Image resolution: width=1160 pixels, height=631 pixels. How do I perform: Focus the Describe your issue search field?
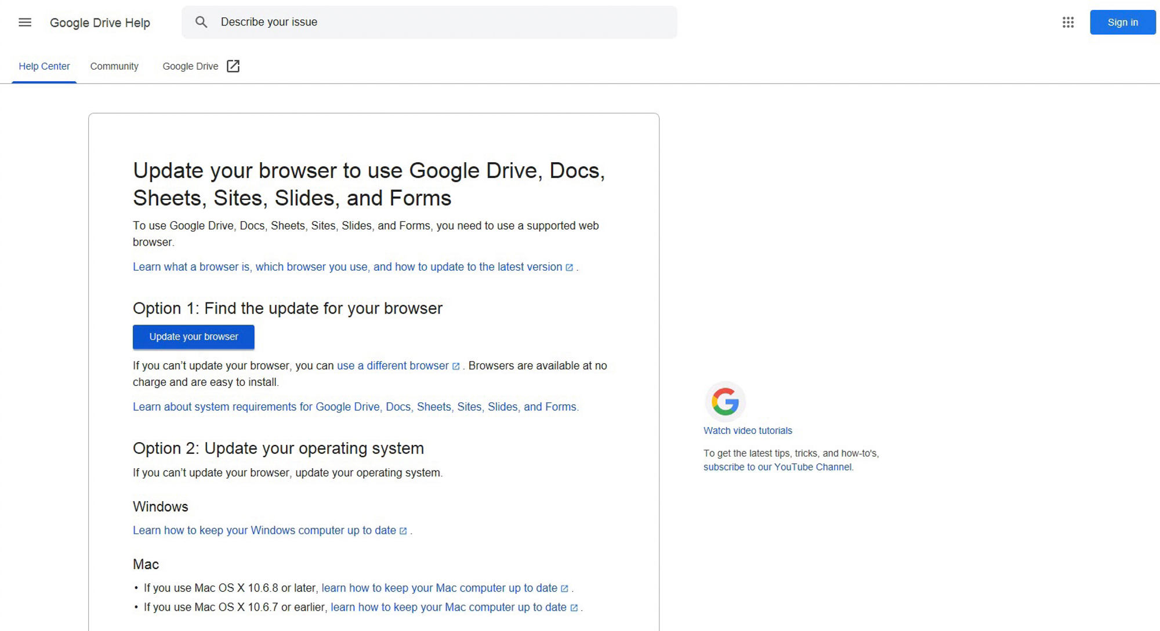click(x=441, y=23)
